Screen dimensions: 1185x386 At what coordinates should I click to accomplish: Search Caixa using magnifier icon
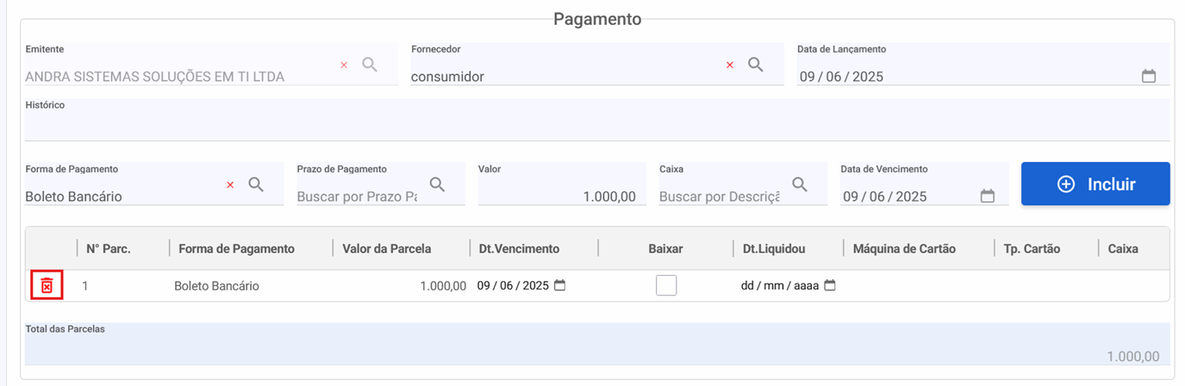point(800,184)
